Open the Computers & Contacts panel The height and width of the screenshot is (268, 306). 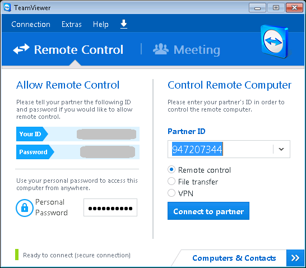(x=234, y=258)
